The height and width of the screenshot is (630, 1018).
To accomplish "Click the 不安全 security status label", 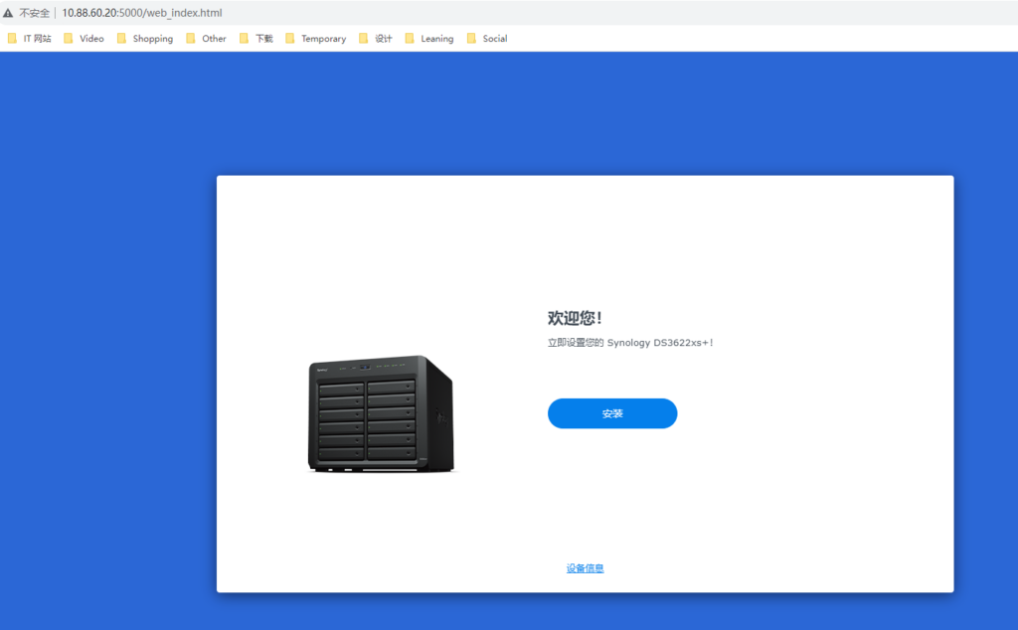I will pyautogui.click(x=35, y=13).
